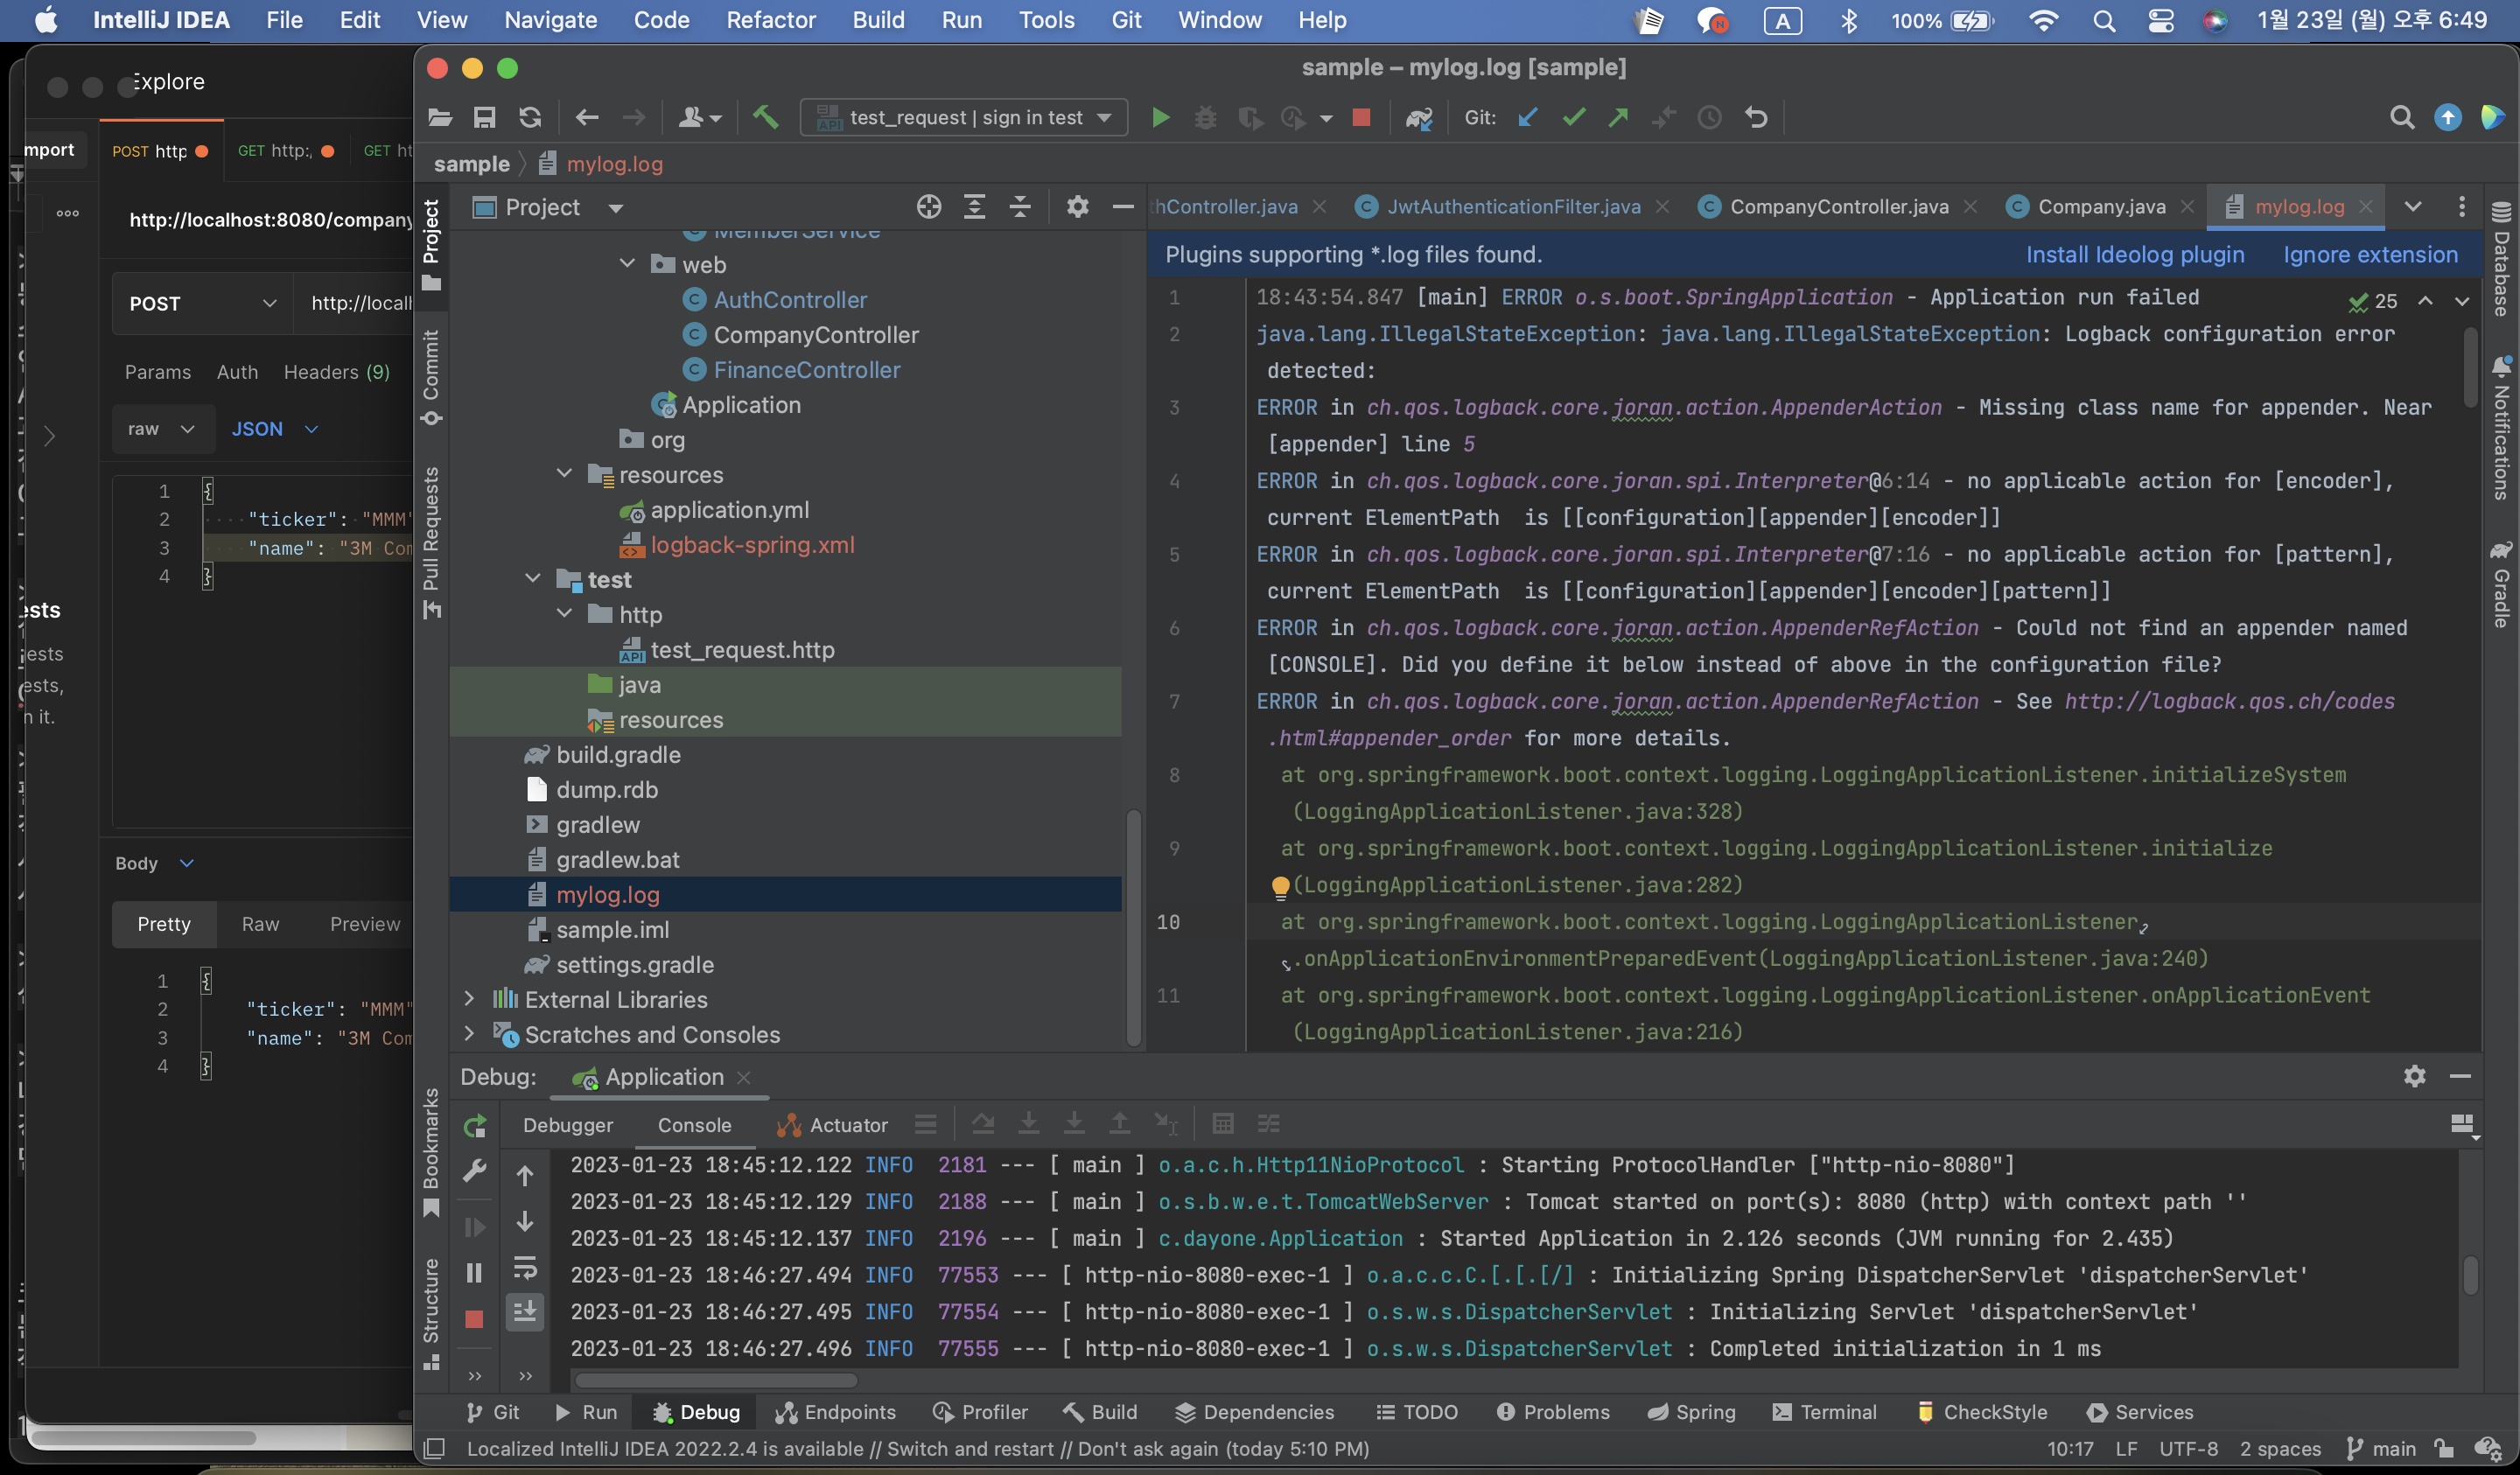Click Git rollback icon in toolbar
Image resolution: width=2520 pixels, height=1475 pixels.
click(x=1756, y=118)
